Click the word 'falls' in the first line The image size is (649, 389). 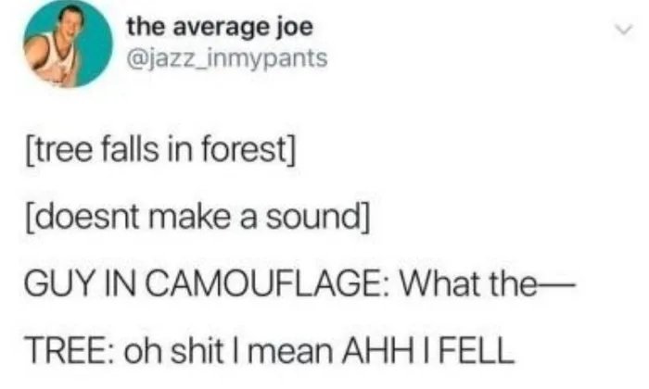click(x=129, y=149)
